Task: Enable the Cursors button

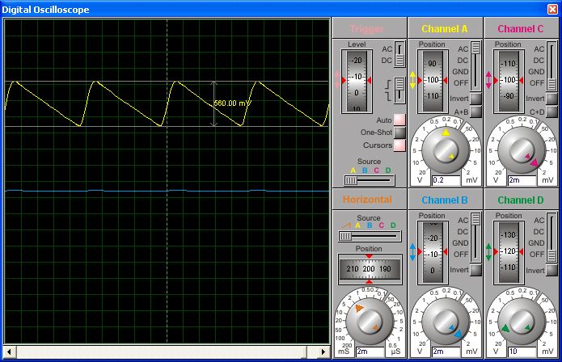Action: (399, 145)
